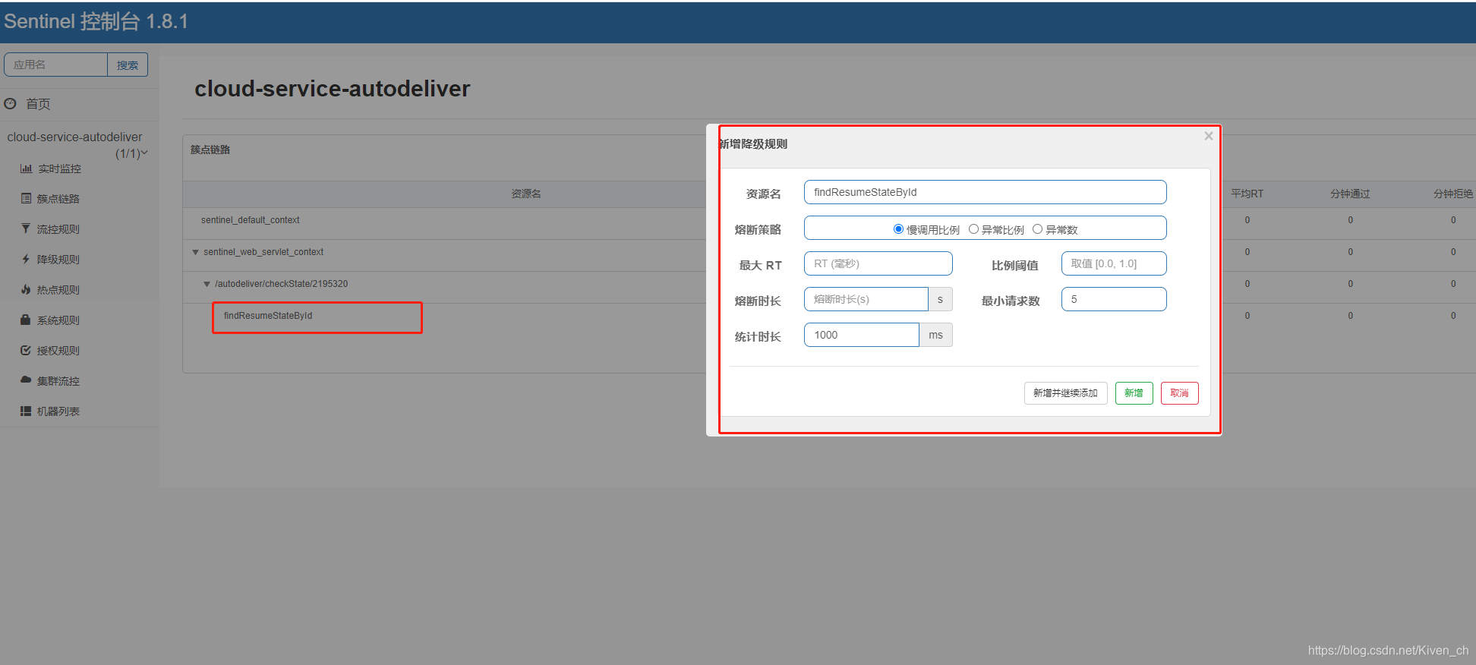This screenshot has width=1476, height=665.
Task: Open 集群流控 menu item
Action: point(58,381)
